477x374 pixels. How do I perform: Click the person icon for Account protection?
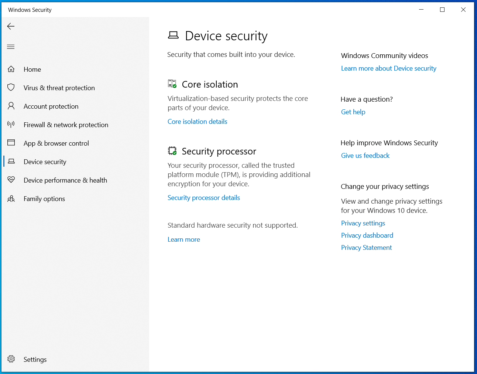click(11, 106)
